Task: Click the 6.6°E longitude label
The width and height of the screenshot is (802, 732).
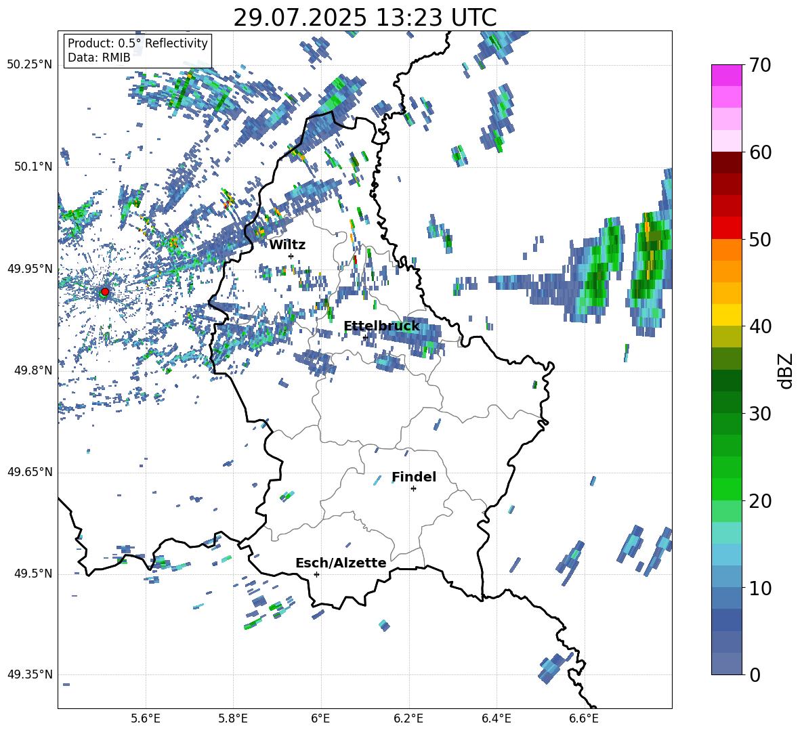Action: (x=584, y=718)
